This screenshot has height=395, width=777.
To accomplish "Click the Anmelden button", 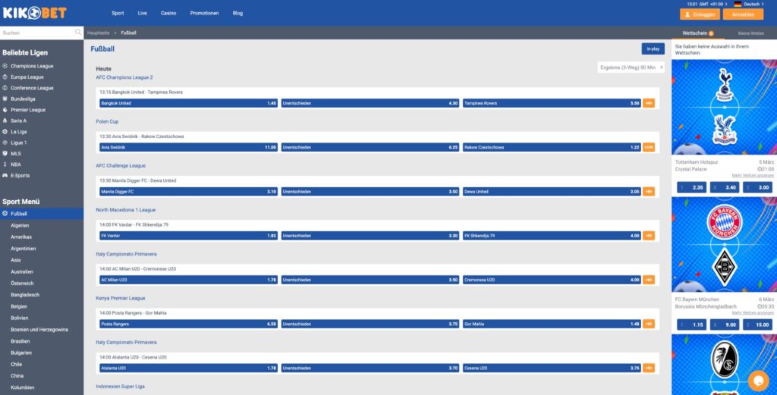I will click(x=743, y=14).
